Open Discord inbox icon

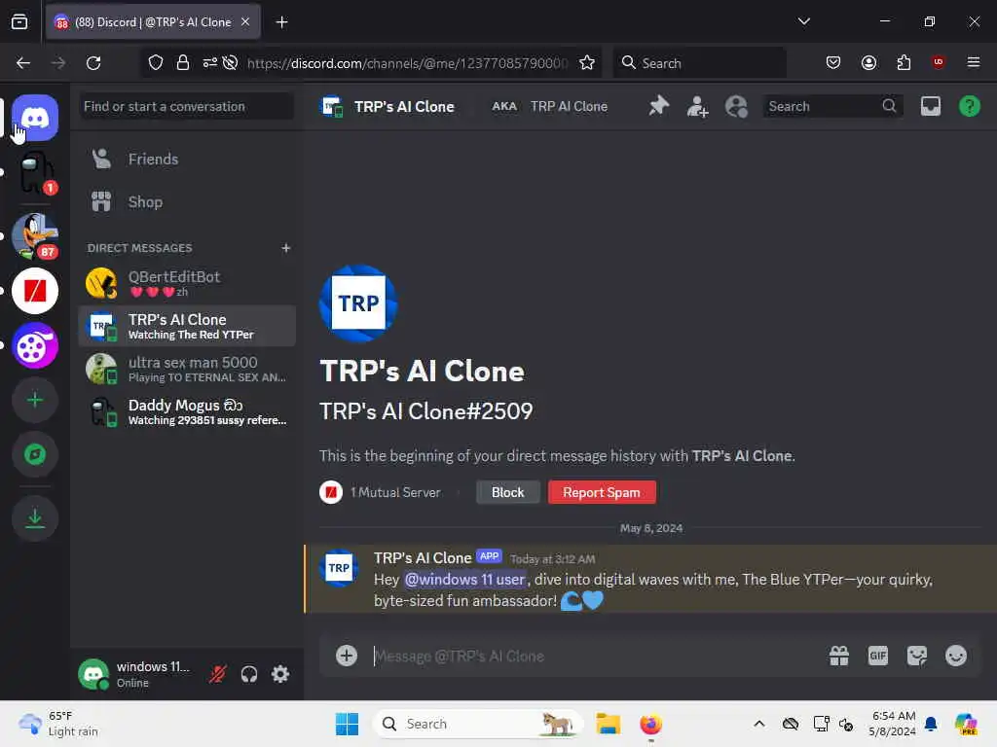coord(930,106)
